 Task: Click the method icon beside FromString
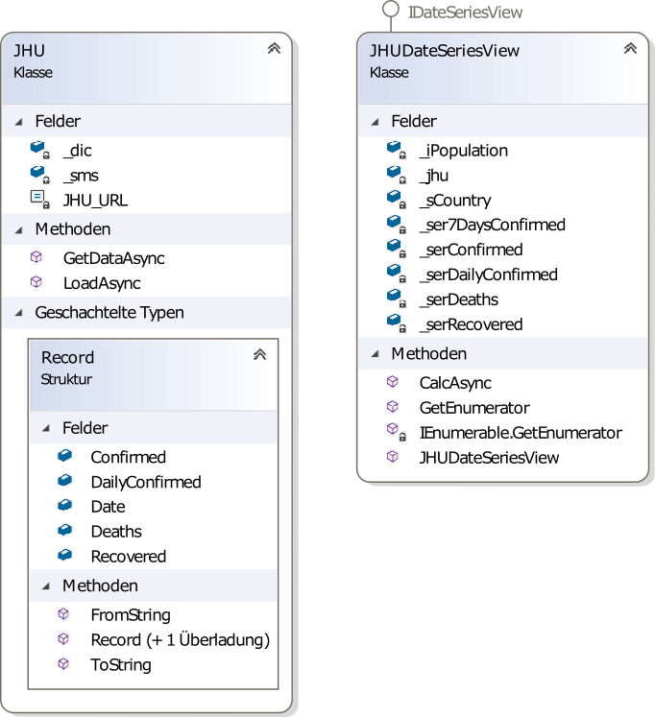point(63,613)
